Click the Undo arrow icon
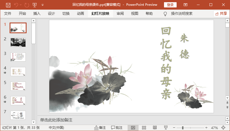The image size is (230, 131). pos(16,5)
